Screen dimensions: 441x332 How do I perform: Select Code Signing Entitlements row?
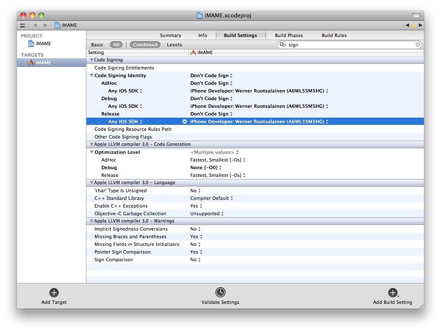point(255,68)
